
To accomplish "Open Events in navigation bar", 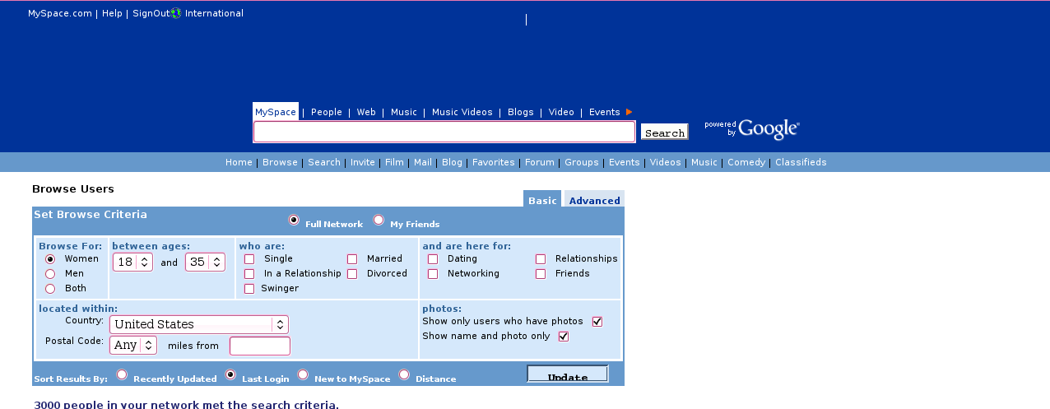I will click(x=625, y=162).
